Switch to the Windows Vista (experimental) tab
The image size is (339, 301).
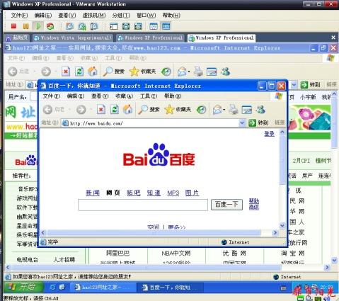point(73,38)
